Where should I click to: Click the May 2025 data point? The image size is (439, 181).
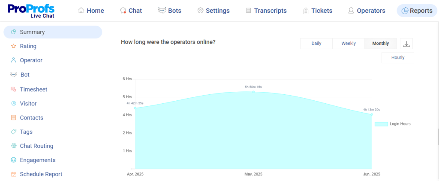click(253, 92)
